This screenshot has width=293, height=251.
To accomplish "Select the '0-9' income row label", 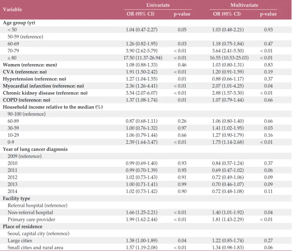I will click(11, 142).
